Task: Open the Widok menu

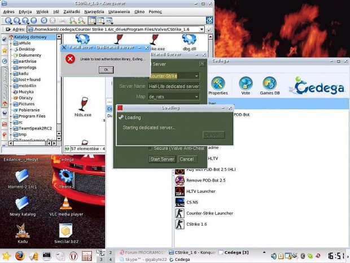Action: coord(42,12)
